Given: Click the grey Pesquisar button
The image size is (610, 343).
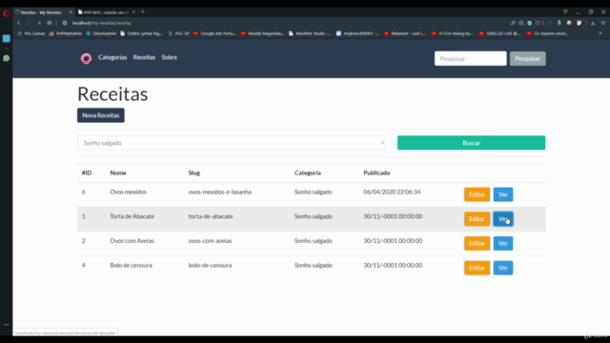Looking at the screenshot, I should click(x=527, y=58).
